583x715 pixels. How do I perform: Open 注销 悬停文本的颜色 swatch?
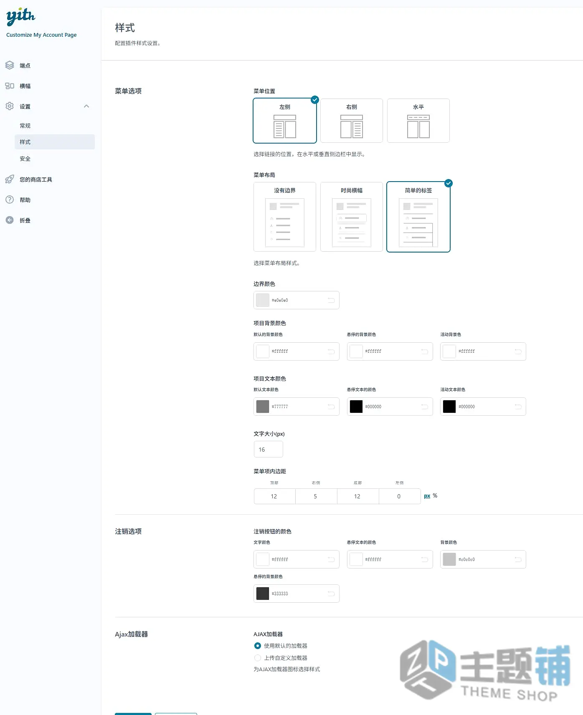click(356, 559)
